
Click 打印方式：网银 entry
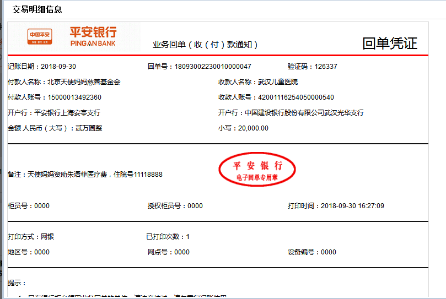pos(31,236)
